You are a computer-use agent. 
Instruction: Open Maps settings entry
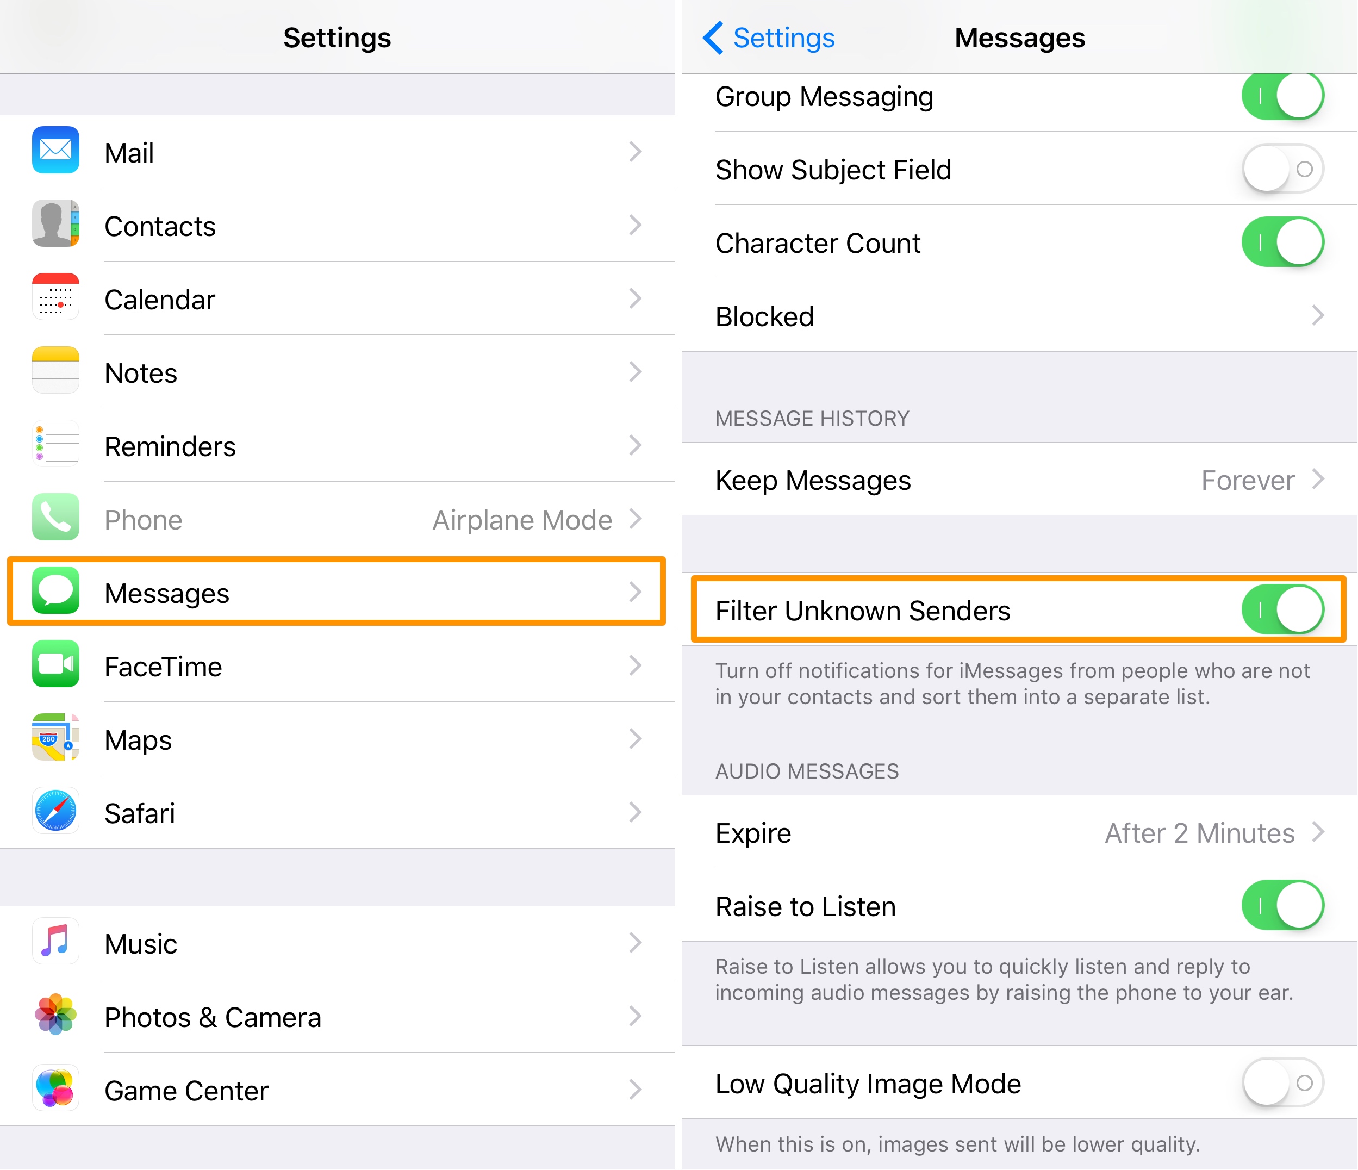337,739
